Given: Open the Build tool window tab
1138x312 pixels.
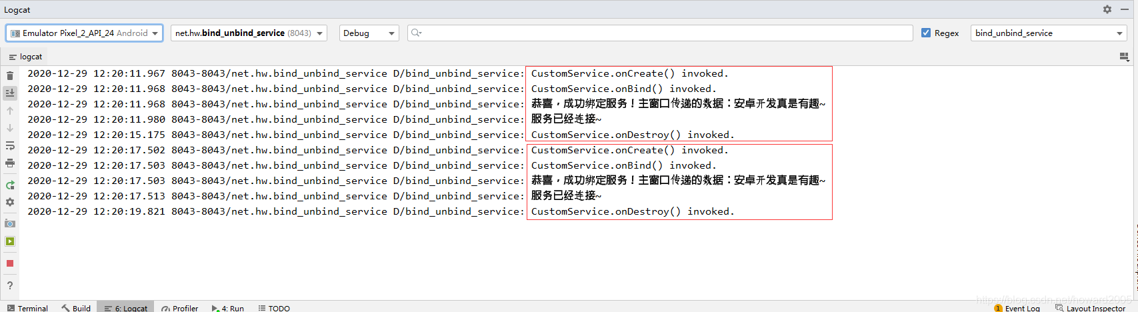Looking at the screenshot, I should tap(76, 308).
